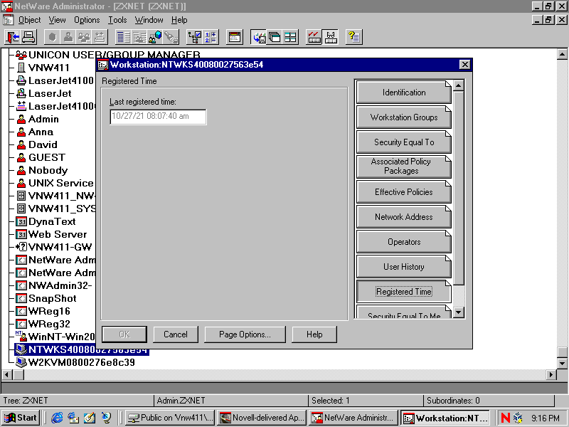This screenshot has width=569, height=427.
Task: Click the browser window toolbar icon
Action: pyautogui.click(x=235, y=37)
